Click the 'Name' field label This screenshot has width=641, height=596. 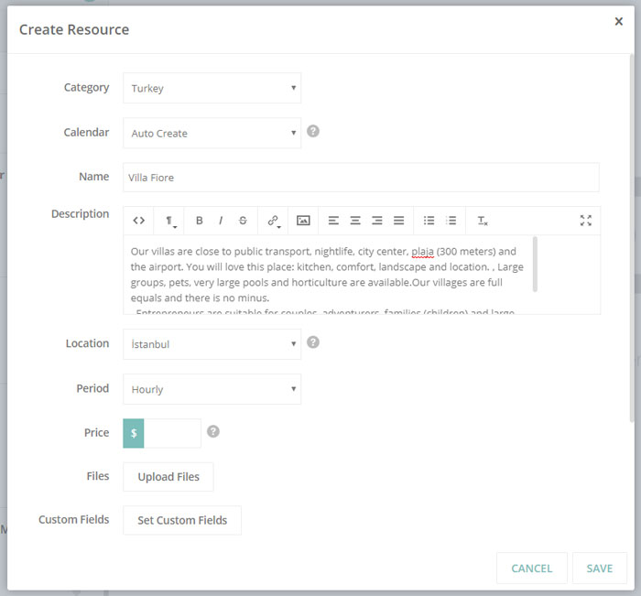coord(94,177)
